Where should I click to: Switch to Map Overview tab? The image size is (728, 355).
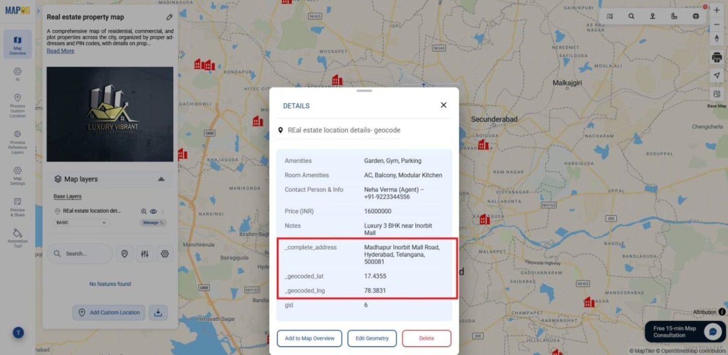pos(17,44)
